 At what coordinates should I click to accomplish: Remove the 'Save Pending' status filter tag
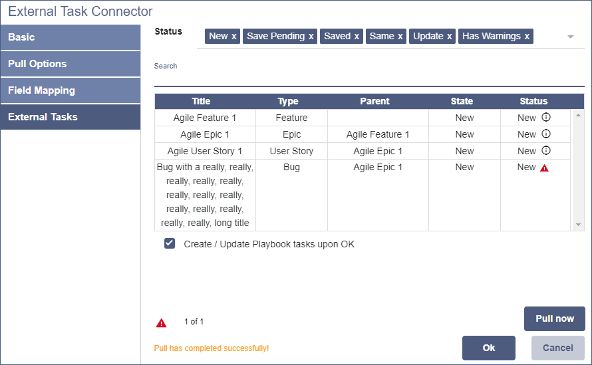(311, 37)
